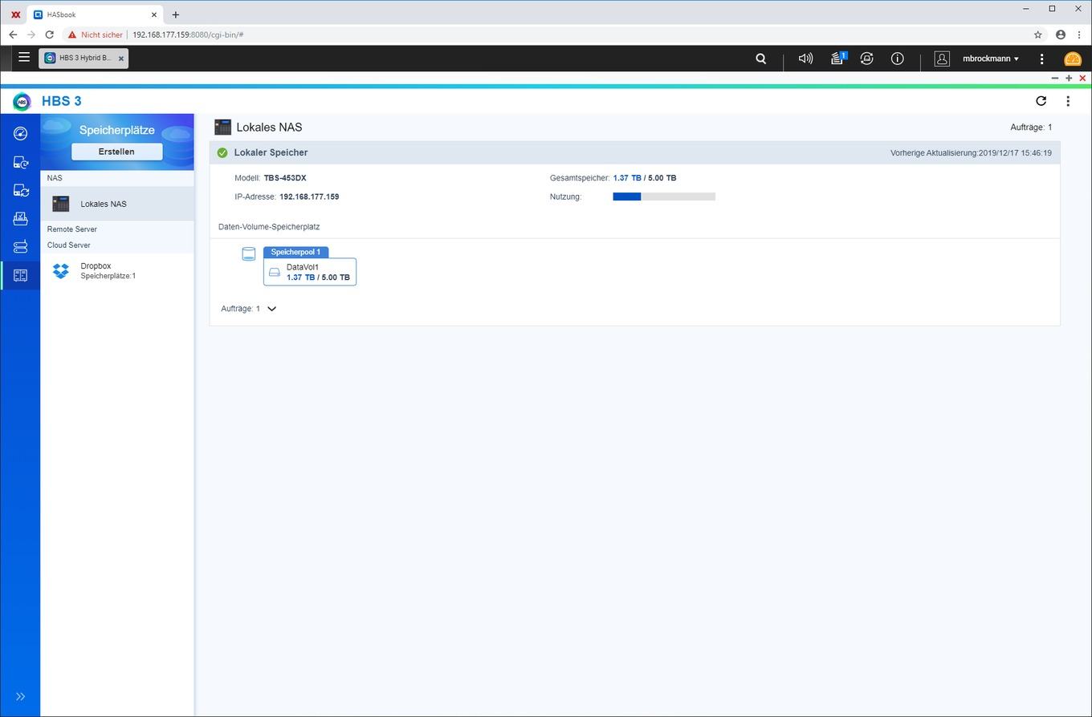This screenshot has width=1092, height=717.
Task: Open Storage Spaces icon in HBS sidebar
Action: point(20,275)
